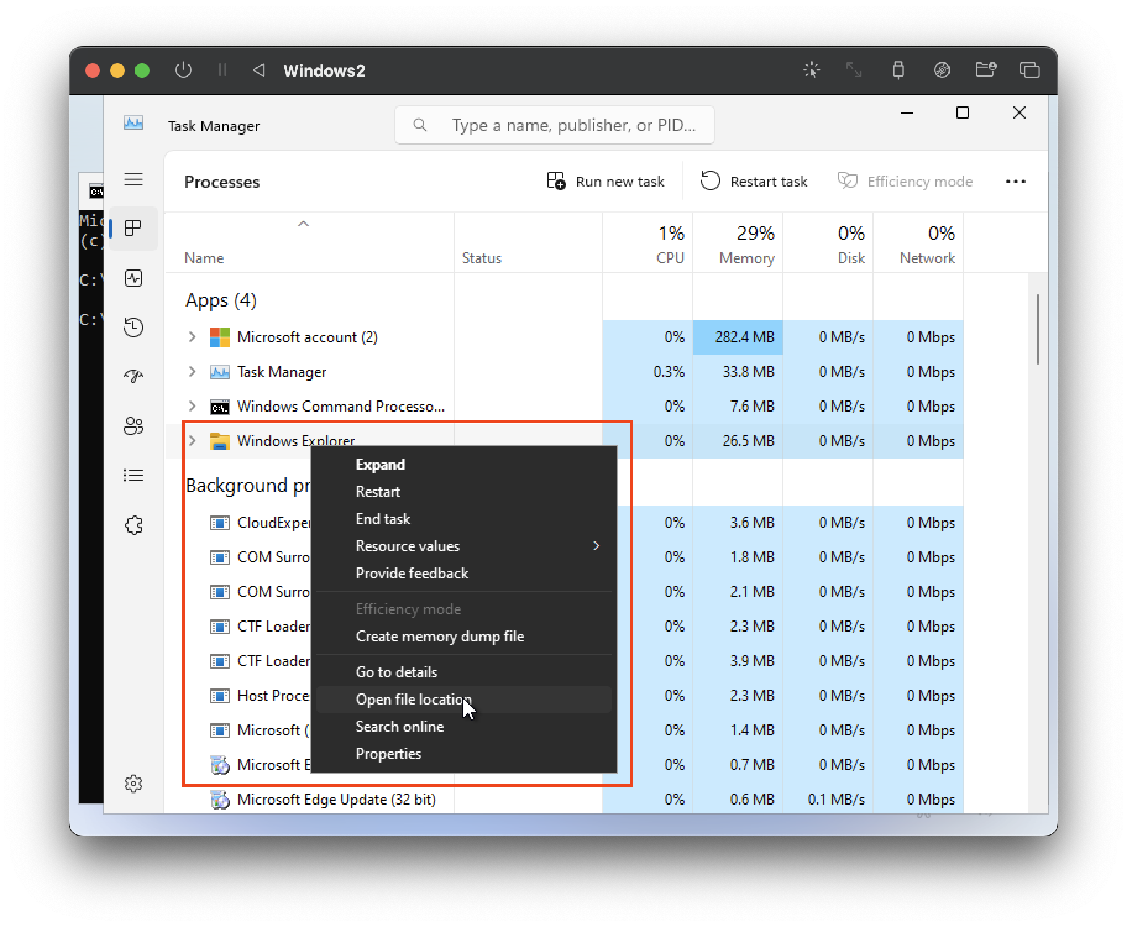Image resolution: width=1127 pixels, height=927 pixels.
Task: Sort by the Status column header
Action: pyautogui.click(x=528, y=244)
